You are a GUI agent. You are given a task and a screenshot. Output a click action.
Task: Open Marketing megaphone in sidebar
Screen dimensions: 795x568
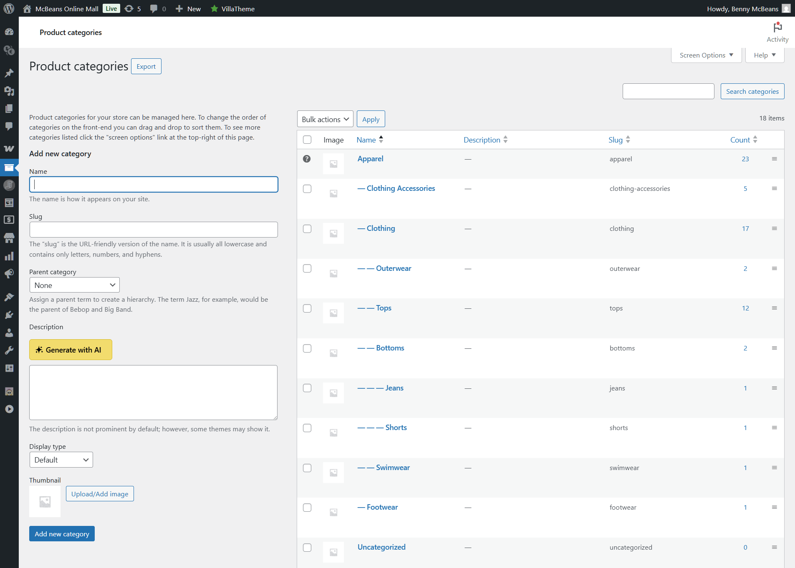tap(9, 274)
